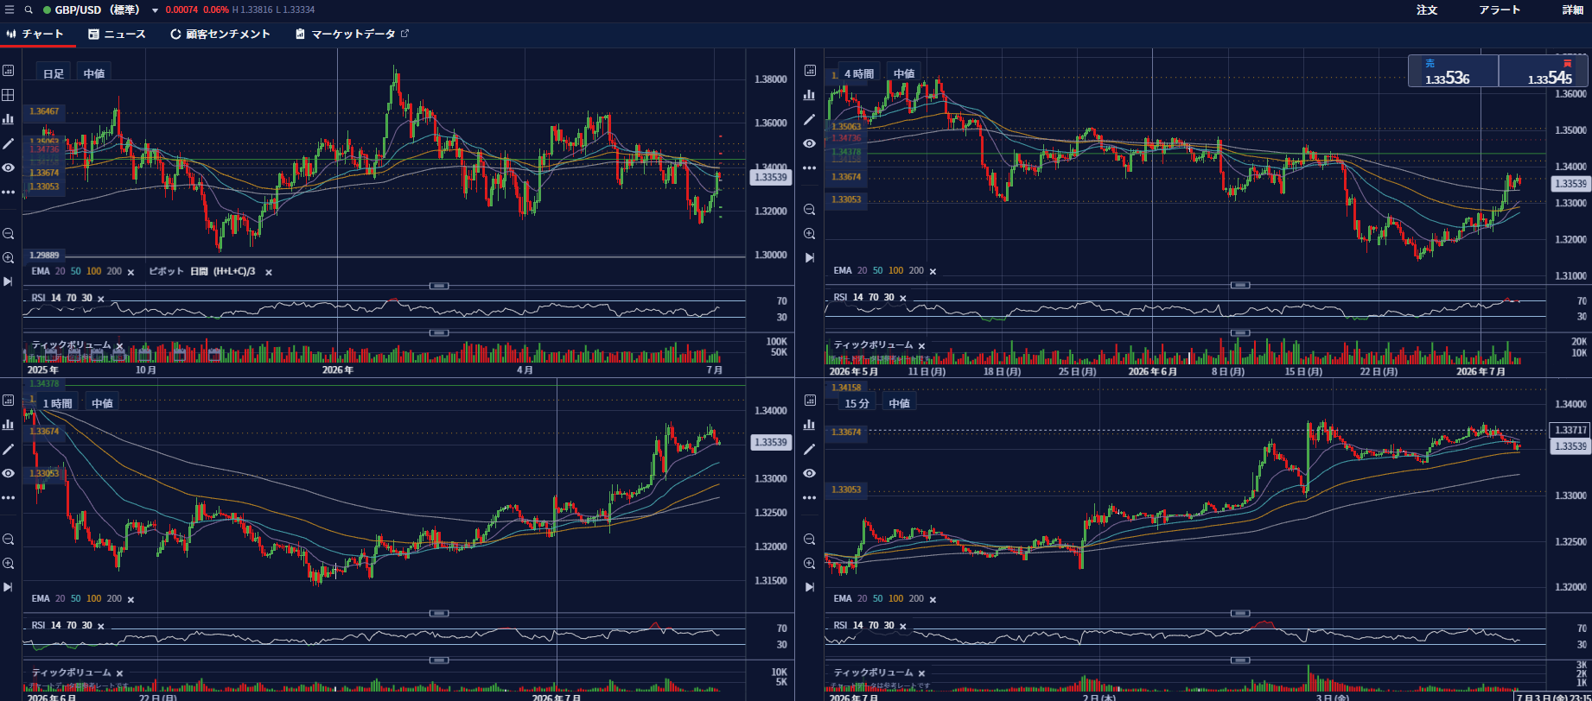The height and width of the screenshot is (701, 1592).
Task: Open layout grid selector in daily chart
Action: point(9,95)
